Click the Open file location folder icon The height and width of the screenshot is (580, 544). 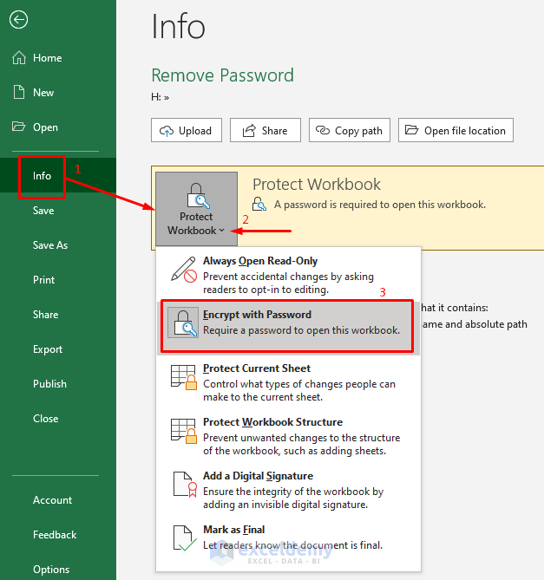[411, 130]
